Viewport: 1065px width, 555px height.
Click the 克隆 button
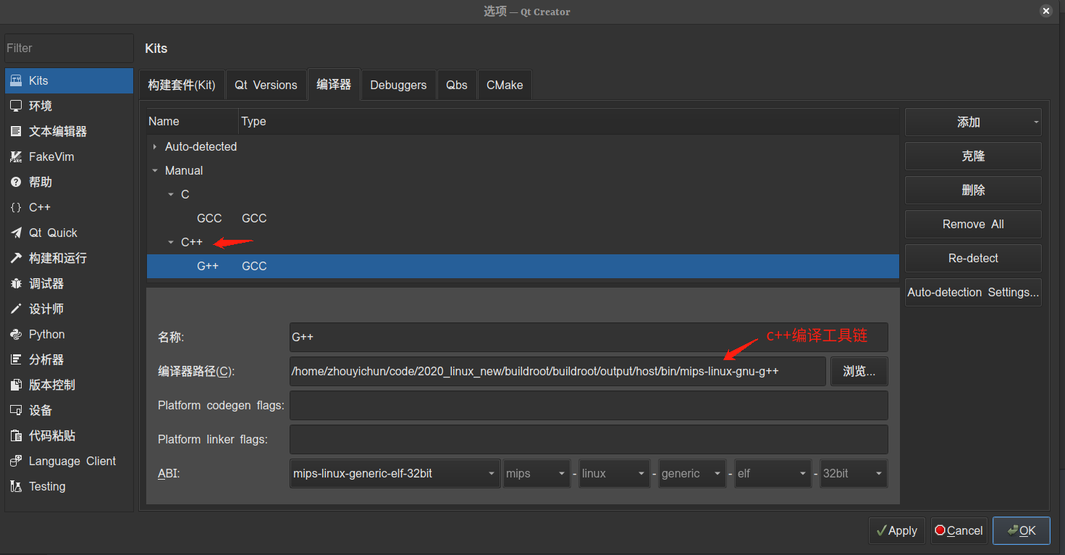tap(973, 157)
